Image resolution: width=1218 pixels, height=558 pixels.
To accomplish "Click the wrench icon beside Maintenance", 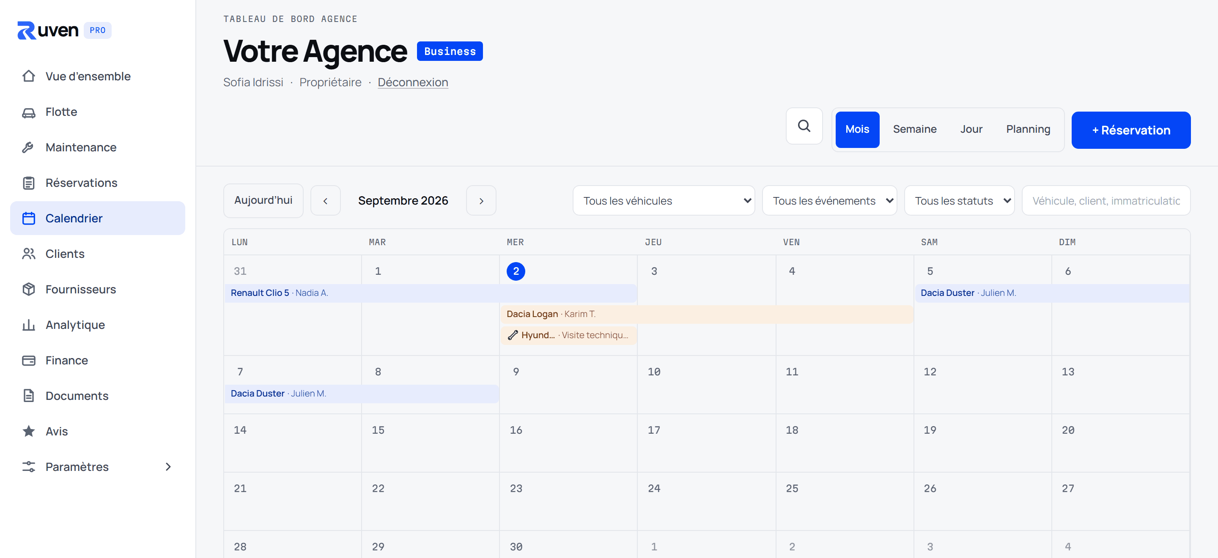I will click(x=28, y=148).
